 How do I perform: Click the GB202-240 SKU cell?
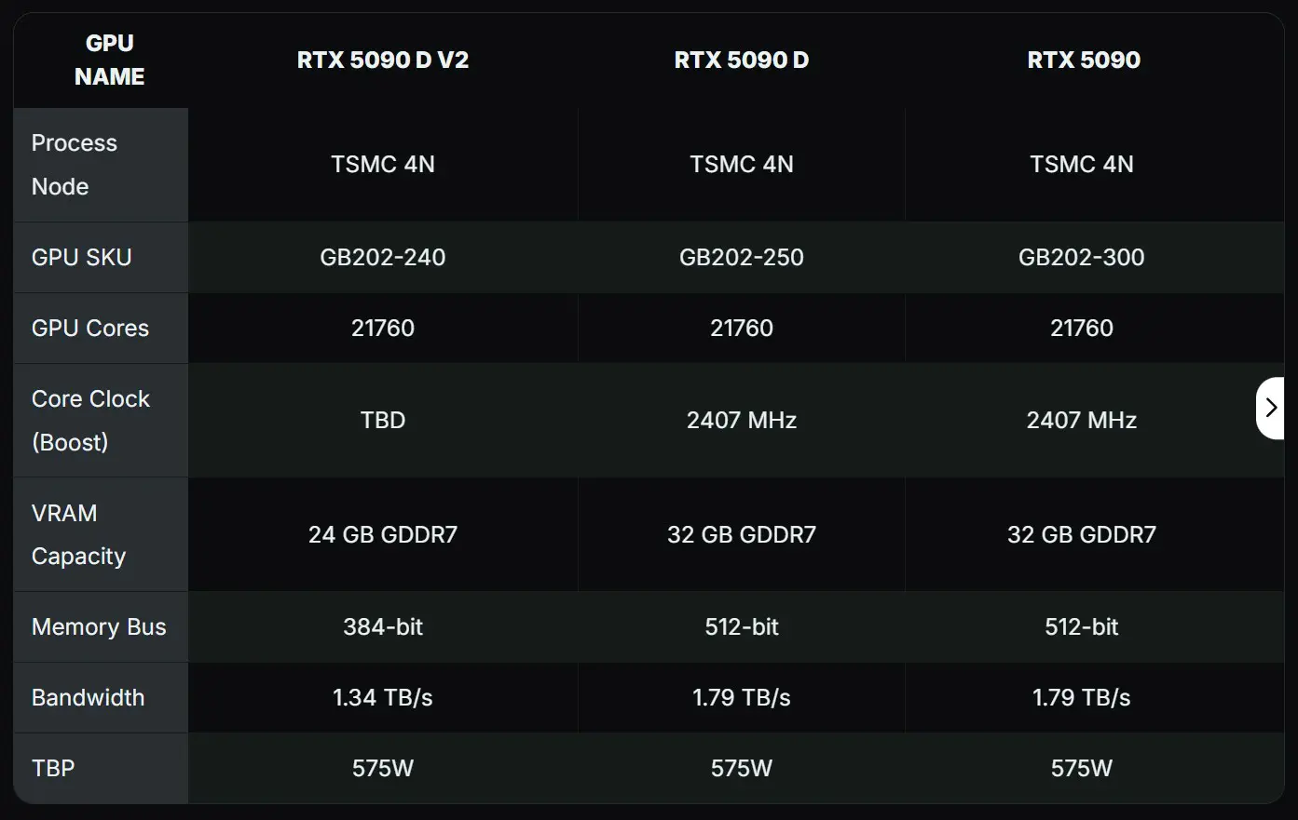click(x=383, y=258)
